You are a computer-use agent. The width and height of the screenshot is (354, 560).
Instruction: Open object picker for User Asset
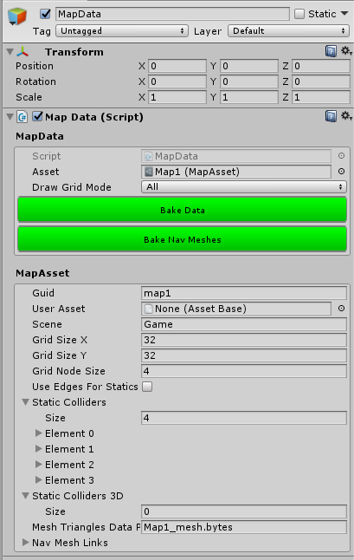pos(341,309)
